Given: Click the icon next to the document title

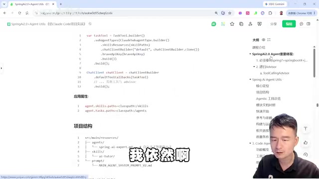Looking at the screenshot, I should tap(90, 24).
